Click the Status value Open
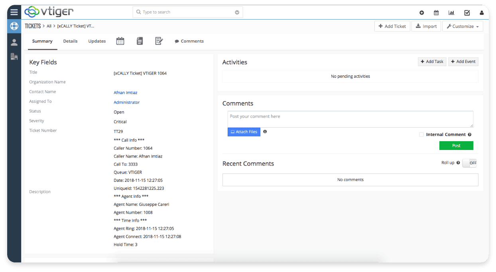496x272 pixels. point(119,112)
